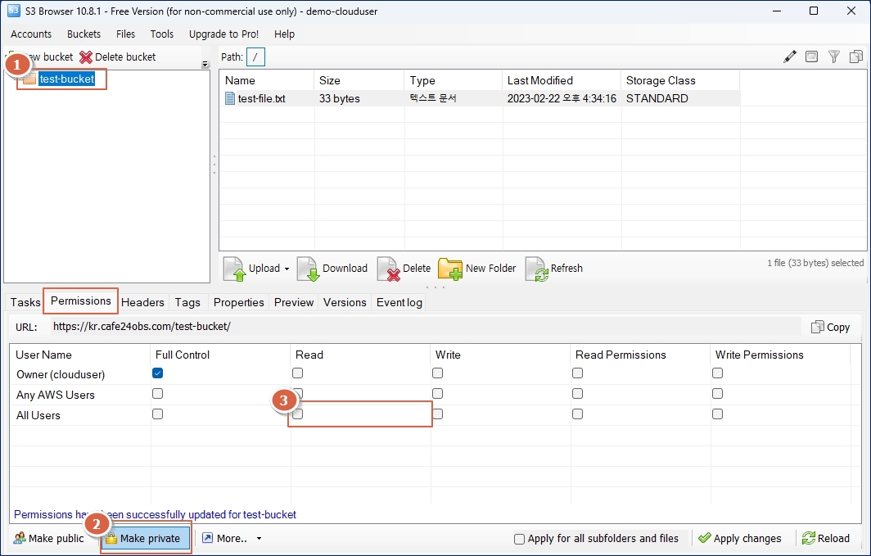Select test-file.txt in the file list
The height and width of the screenshot is (556, 871).
pos(261,99)
